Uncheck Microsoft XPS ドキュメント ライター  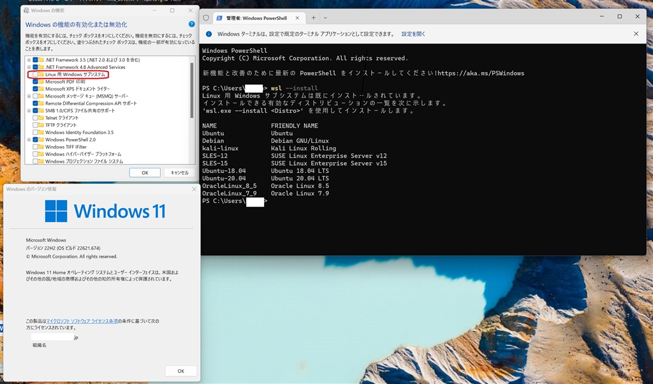tap(36, 89)
